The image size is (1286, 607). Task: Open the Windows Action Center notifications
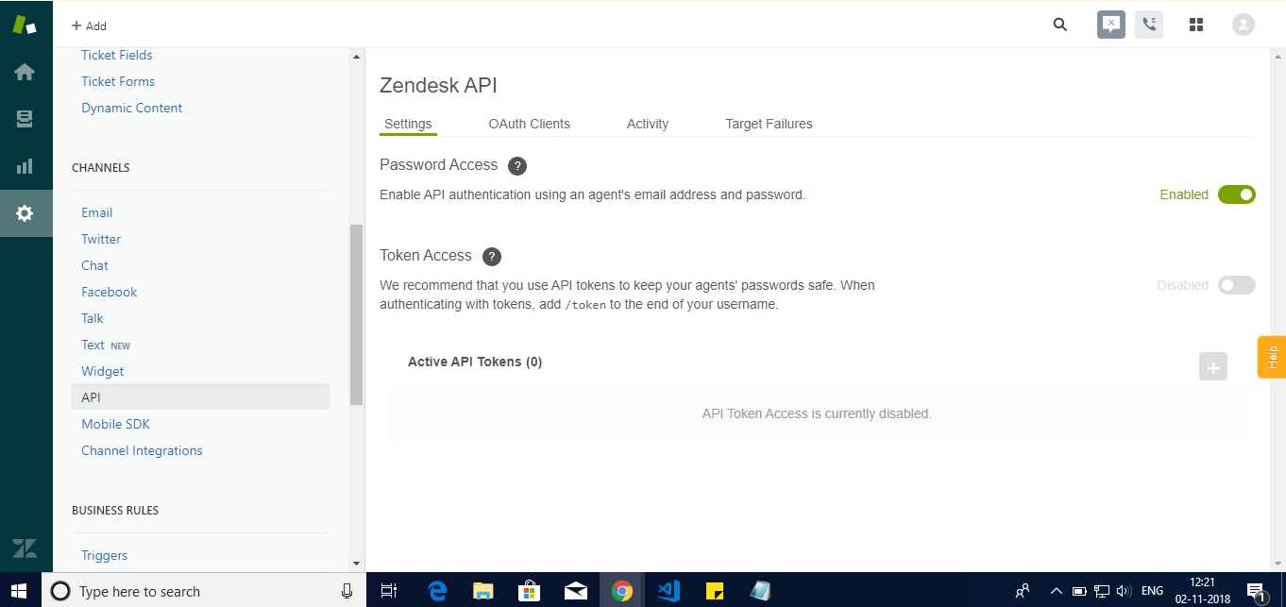(1257, 591)
